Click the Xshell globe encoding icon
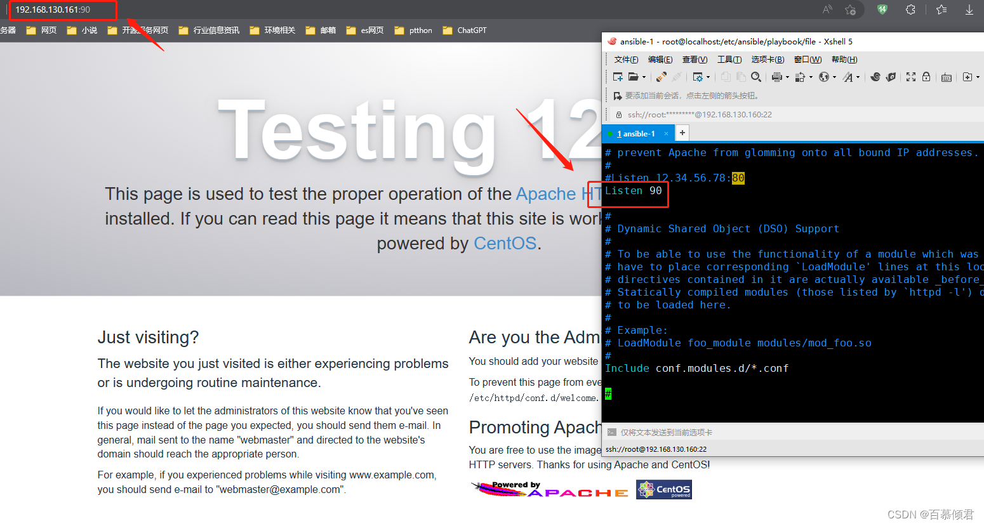This screenshot has width=984, height=526. [824, 77]
